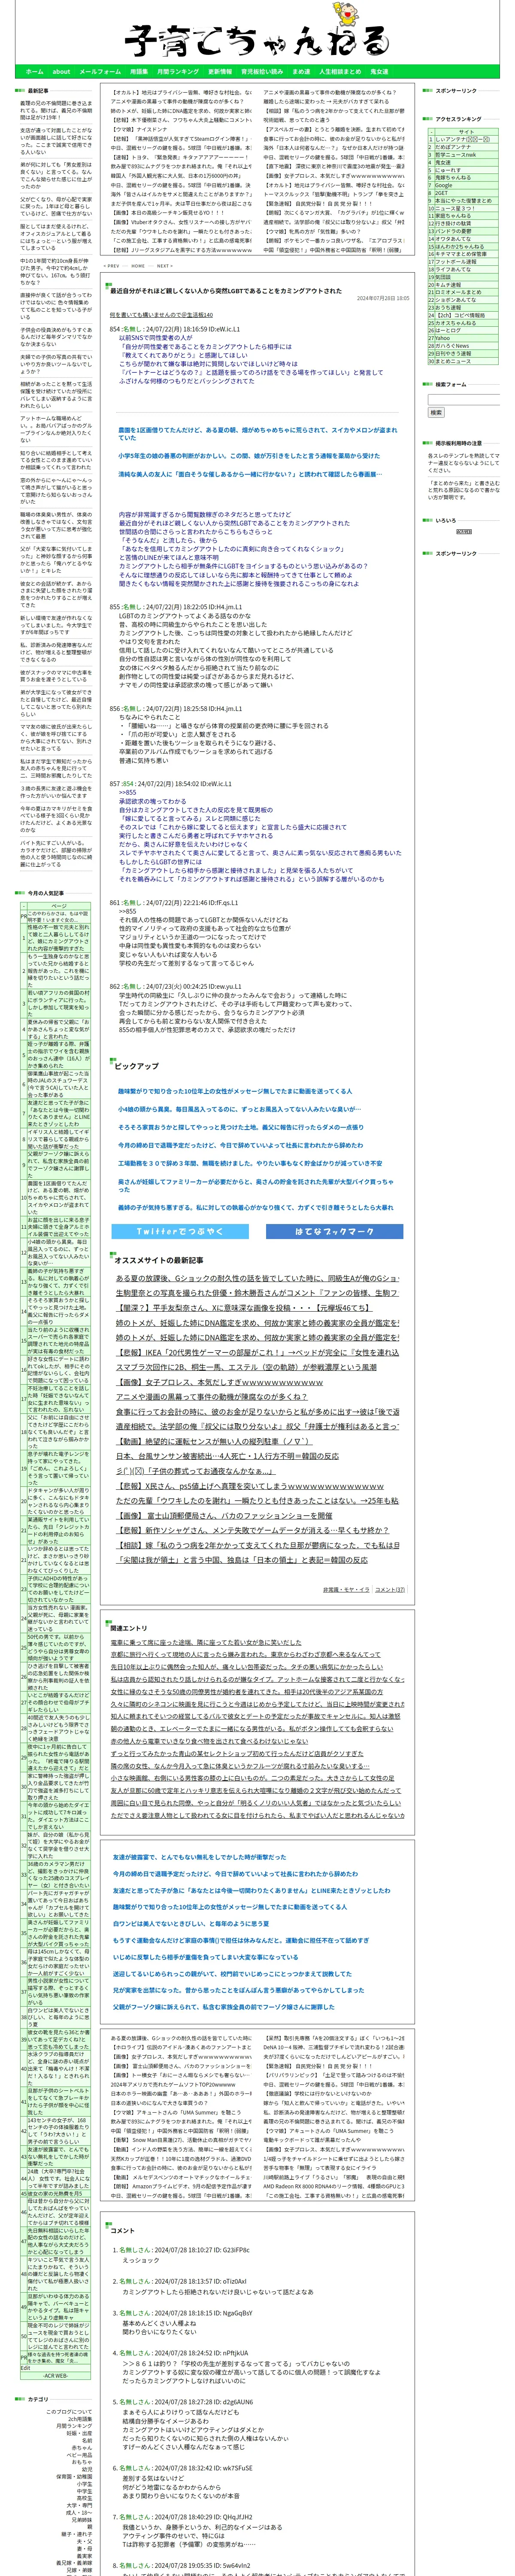The image size is (515, 2576).
Task: Open the 非常識・モヤ・イラ category tag
Action: tap(346, 1589)
